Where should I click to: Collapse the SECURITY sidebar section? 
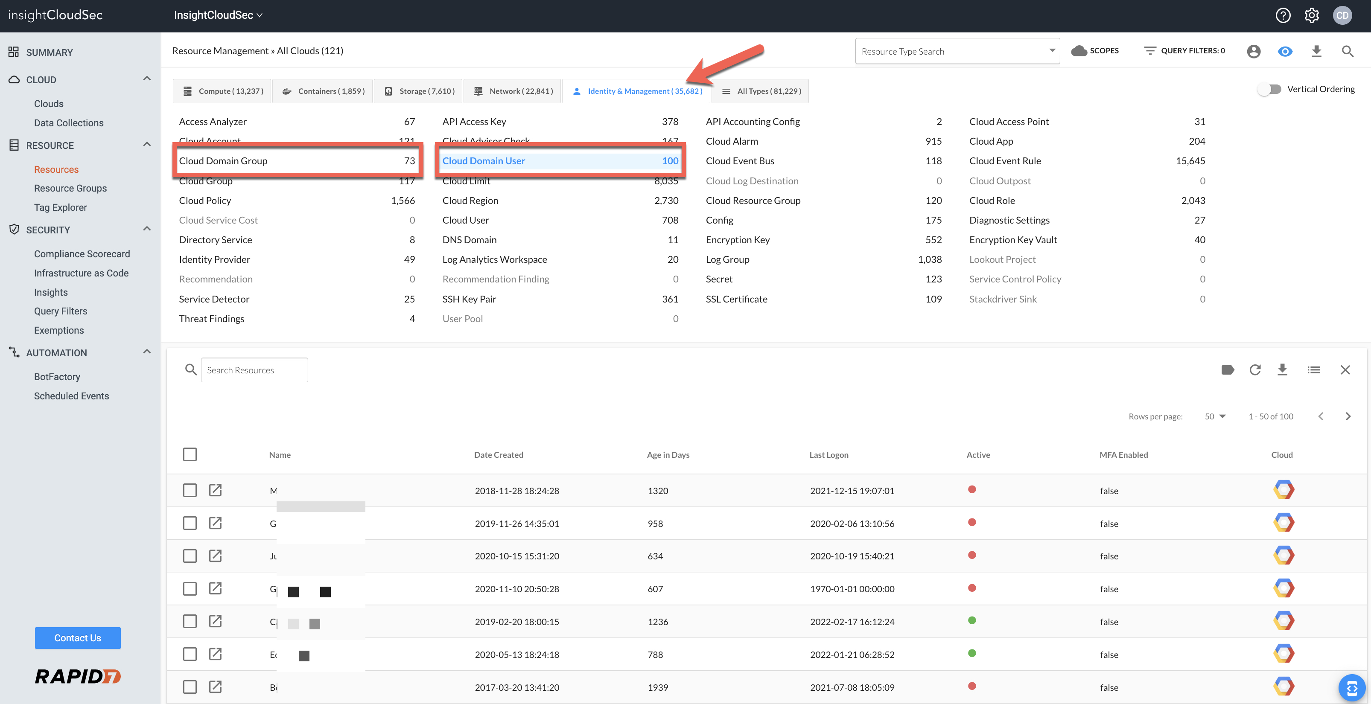pos(147,230)
